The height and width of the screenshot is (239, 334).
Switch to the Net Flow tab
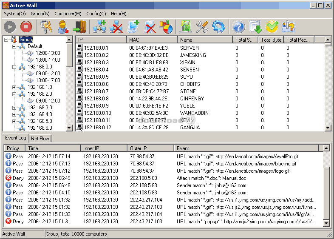40,138
